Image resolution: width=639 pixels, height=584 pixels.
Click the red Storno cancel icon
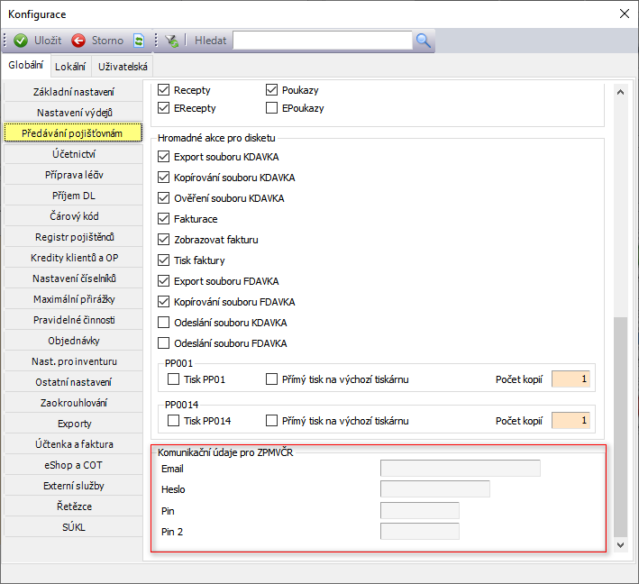[78, 41]
